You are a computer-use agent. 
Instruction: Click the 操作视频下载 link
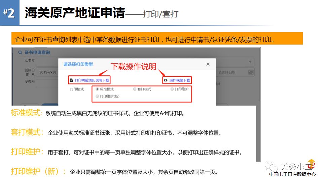(180, 80)
